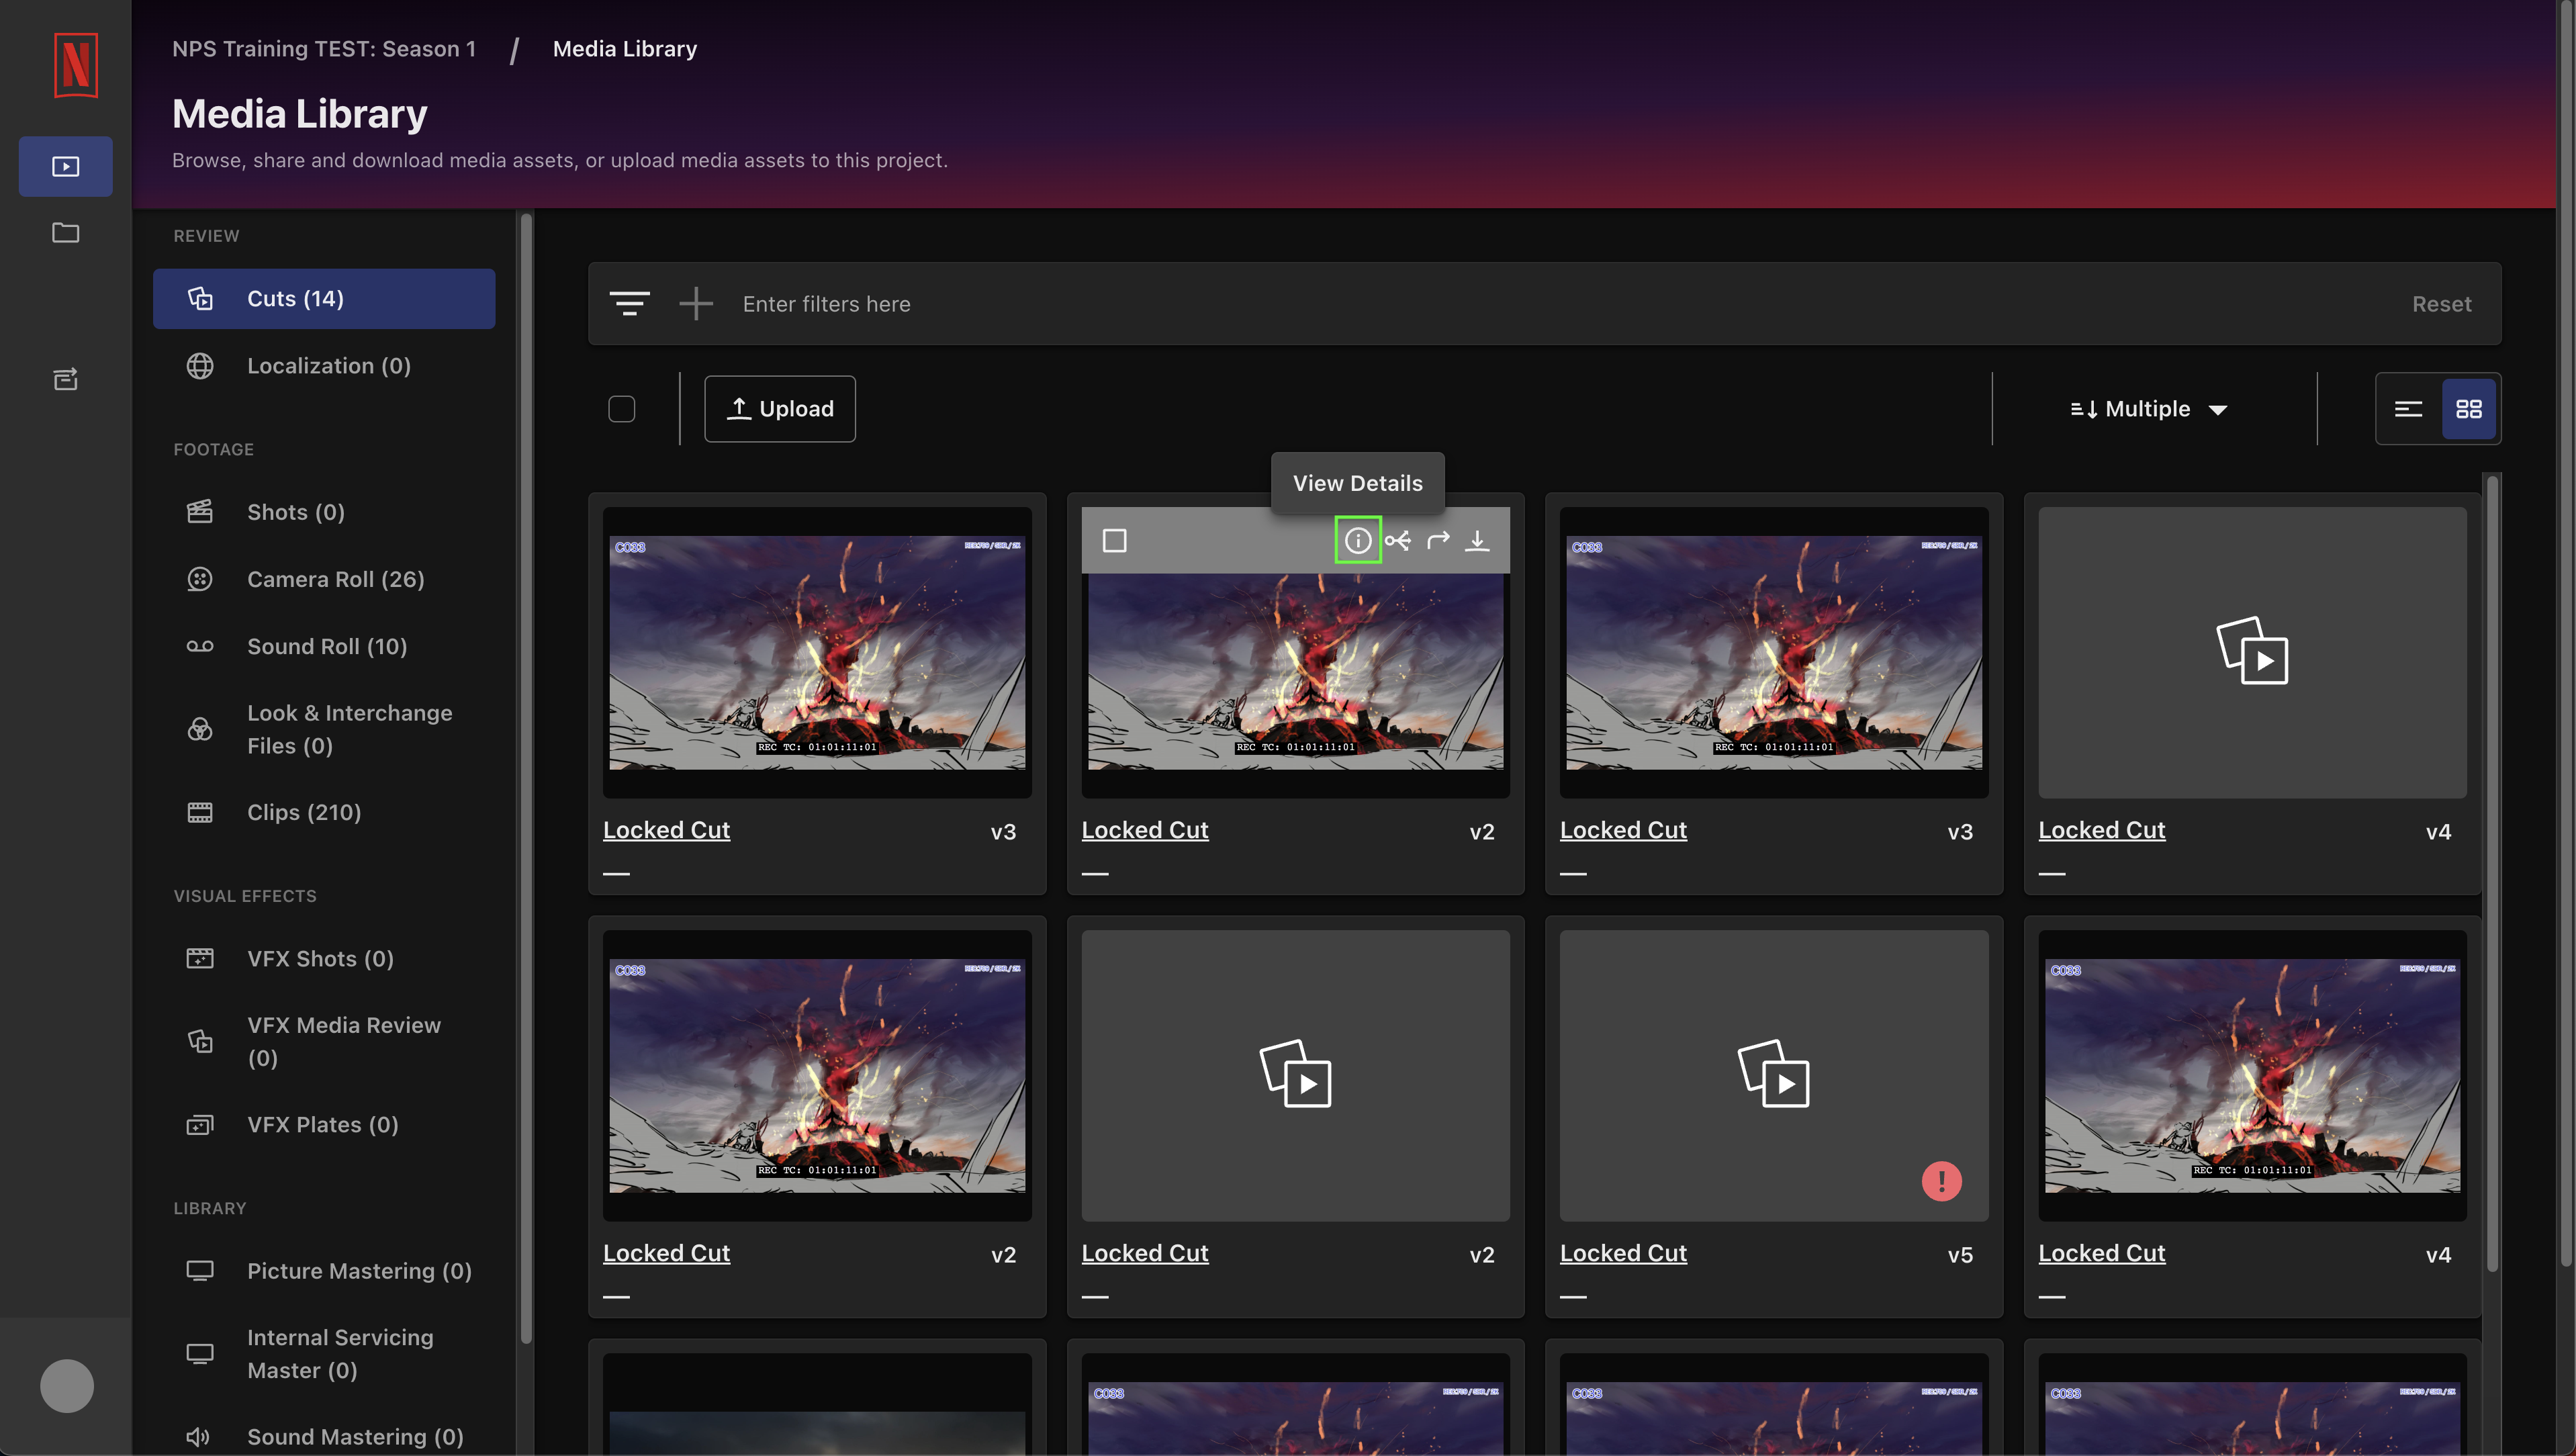This screenshot has width=2576, height=1456.
Task: Click the View Details info icon
Action: tap(1357, 540)
